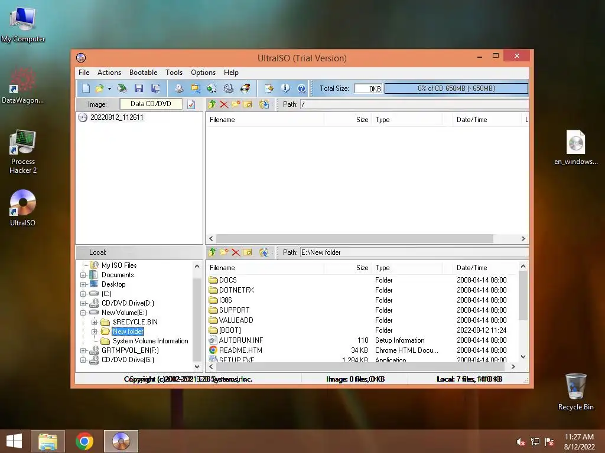
Task: Expand the CD/DVD Drive(D:) node
Action: 83,303
